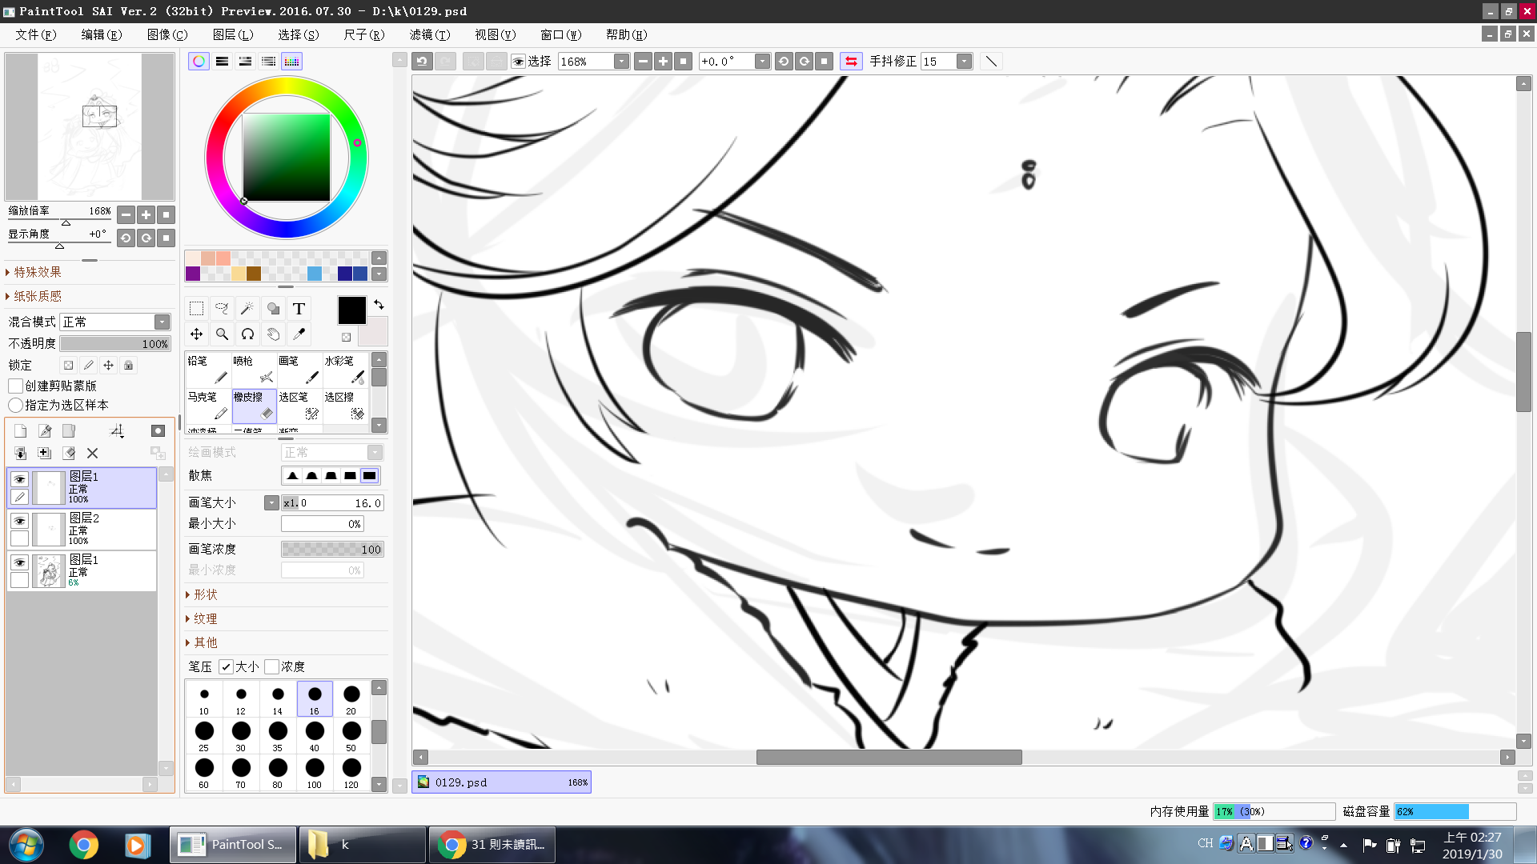Select brush size preset 100
The image size is (1537, 864).
(315, 773)
